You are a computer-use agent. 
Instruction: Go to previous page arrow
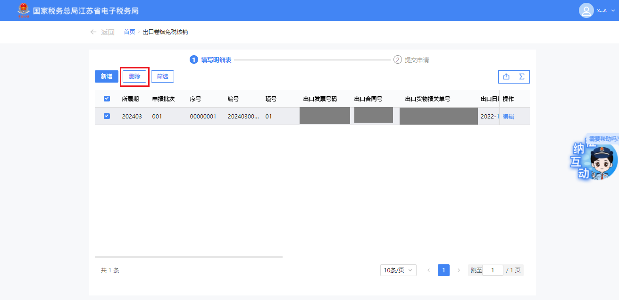(x=428, y=270)
